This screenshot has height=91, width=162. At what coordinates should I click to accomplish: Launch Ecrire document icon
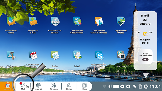[x=55, y=55]
